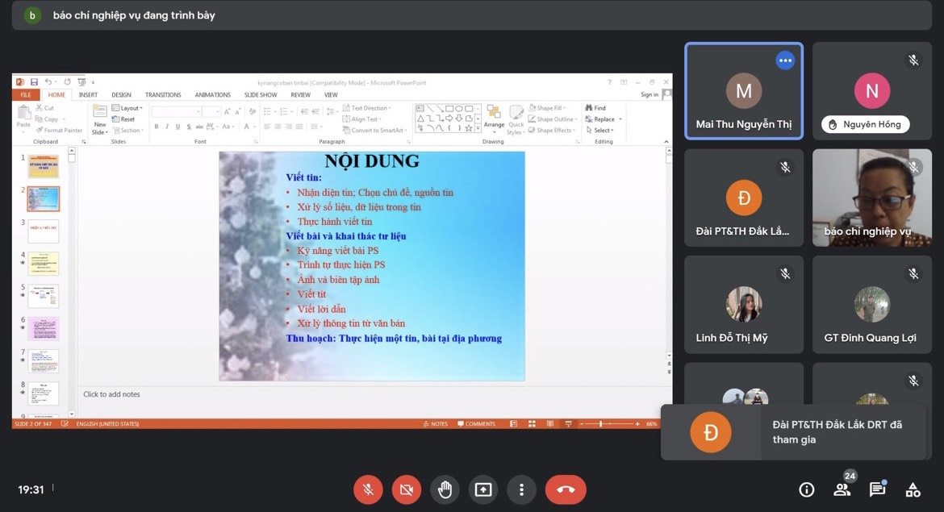Open the present screen option
Screen dimensions: 944x512
coord(483,489)
